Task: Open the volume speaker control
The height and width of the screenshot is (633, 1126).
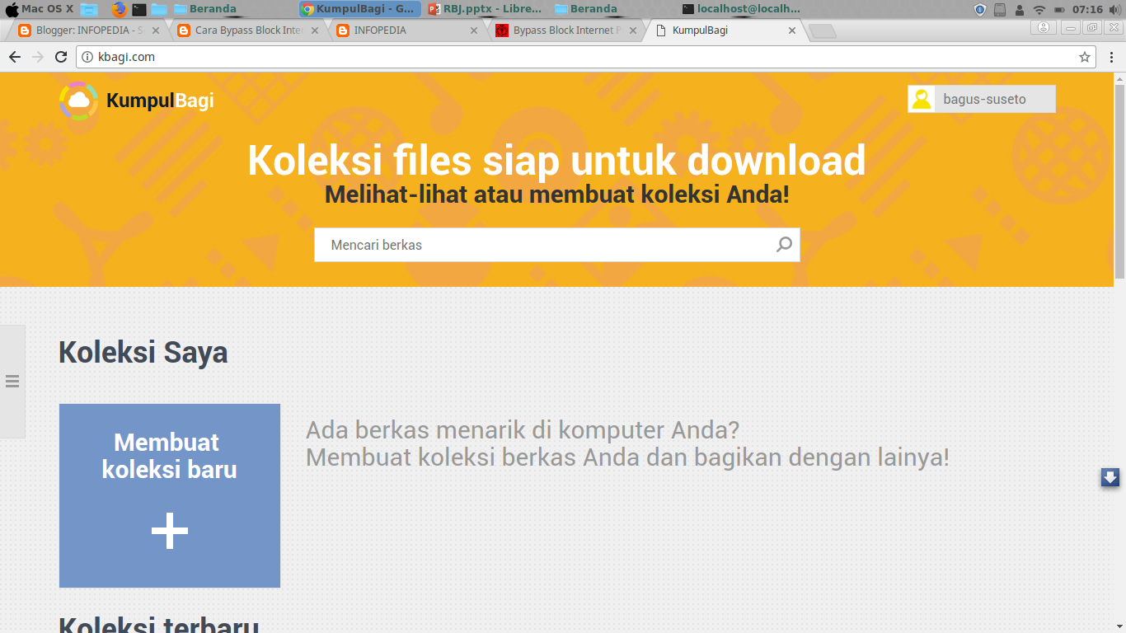Action: coord(1116,10)
